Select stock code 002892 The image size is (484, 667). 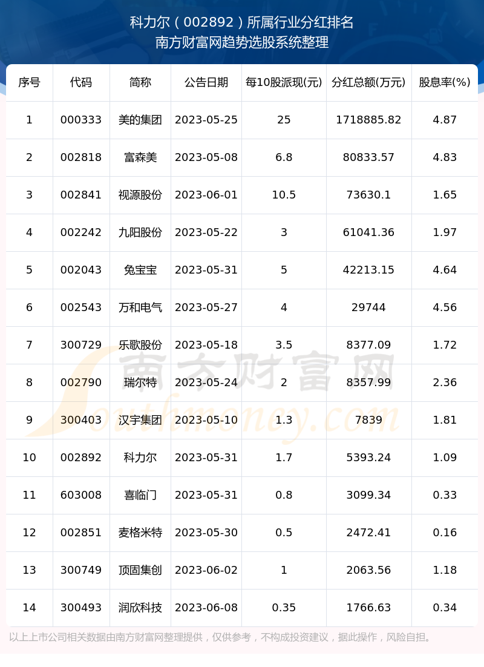click(81, 458)
